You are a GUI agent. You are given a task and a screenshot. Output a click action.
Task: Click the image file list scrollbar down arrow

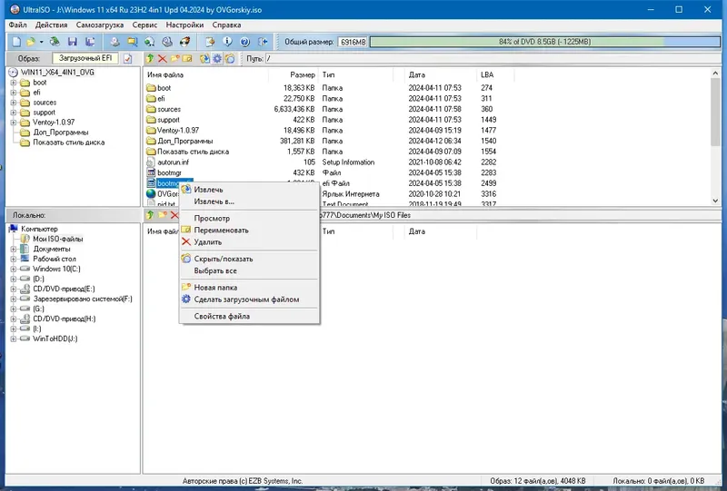715,201
